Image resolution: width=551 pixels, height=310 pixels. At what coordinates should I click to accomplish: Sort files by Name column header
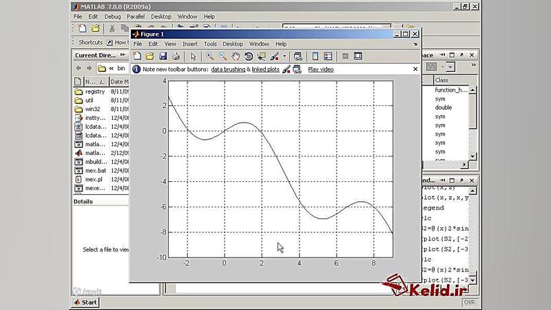click(95, 82)
